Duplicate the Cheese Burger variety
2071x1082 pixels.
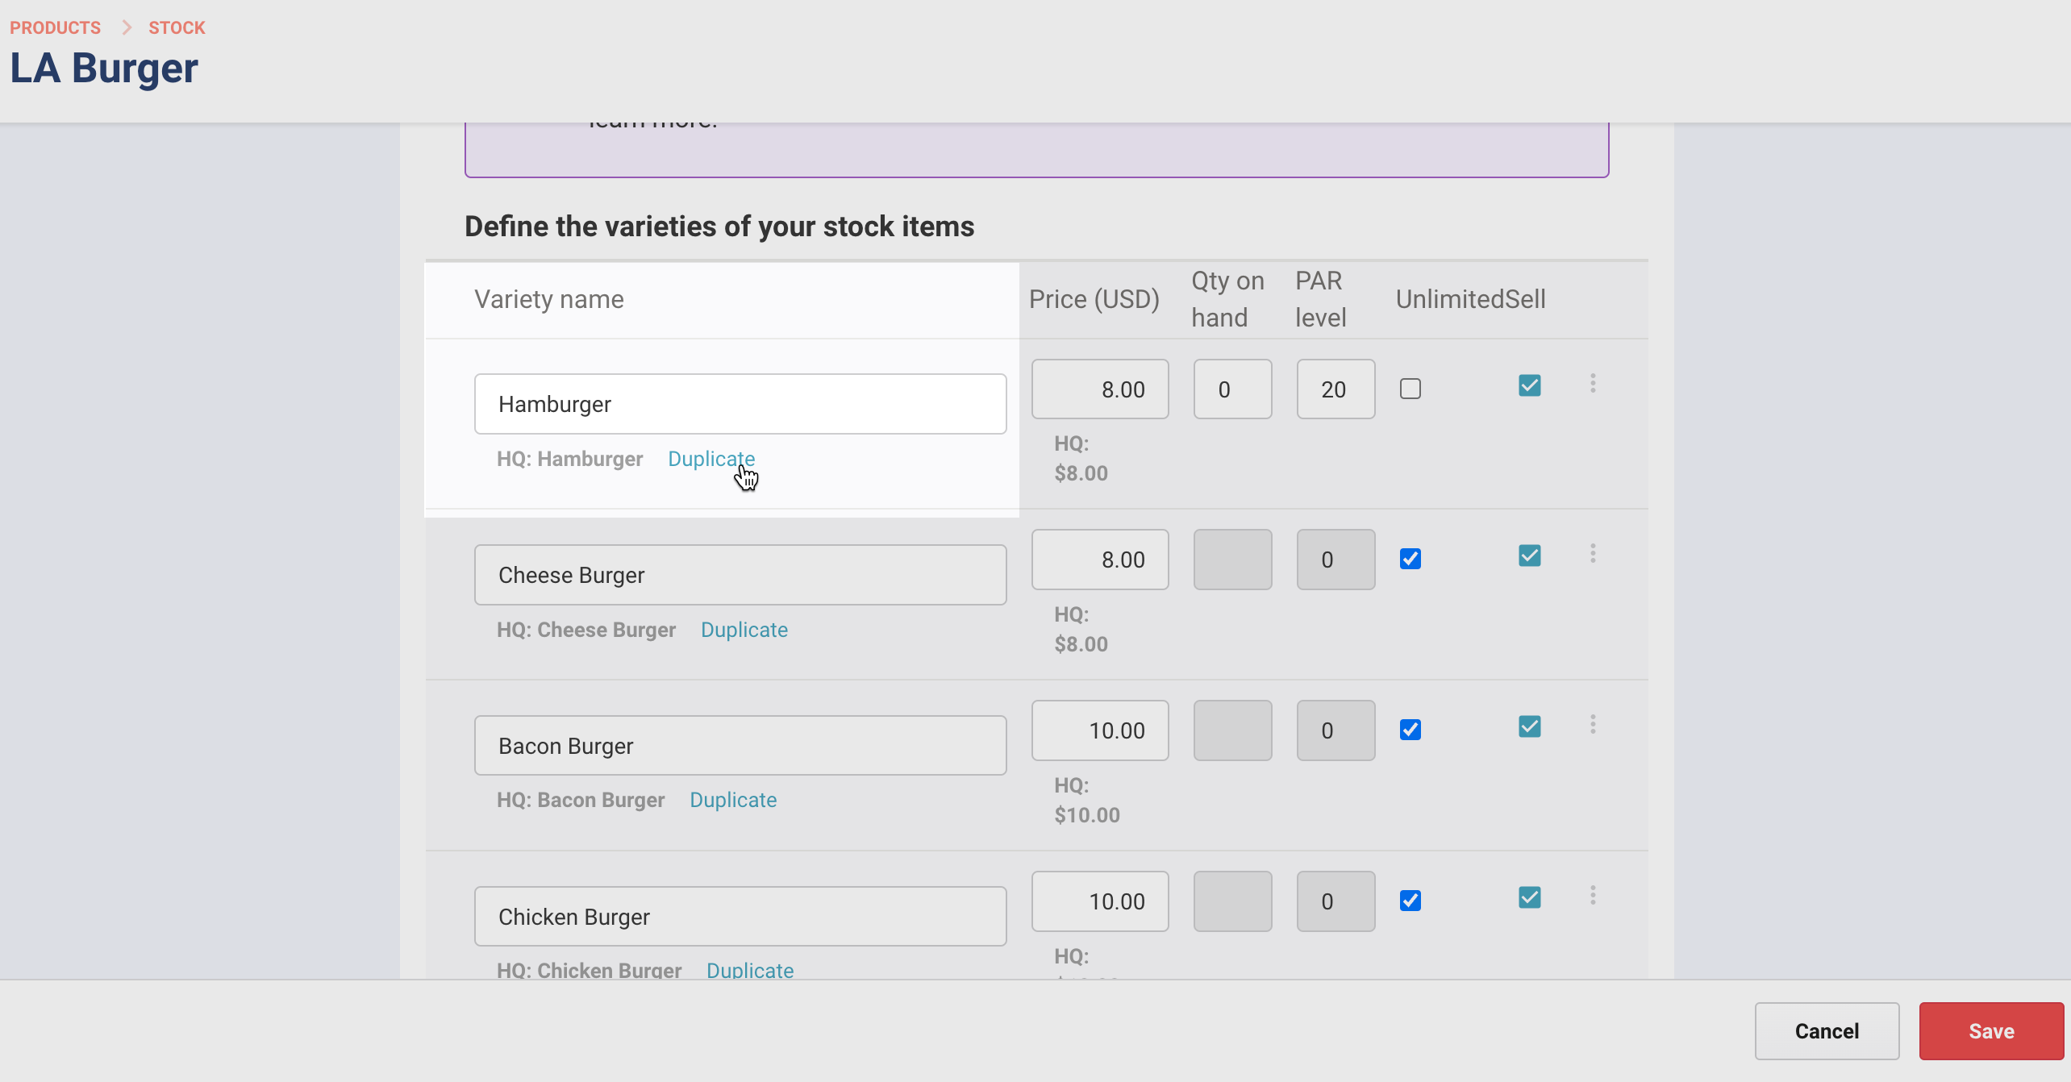coord(744,630)
